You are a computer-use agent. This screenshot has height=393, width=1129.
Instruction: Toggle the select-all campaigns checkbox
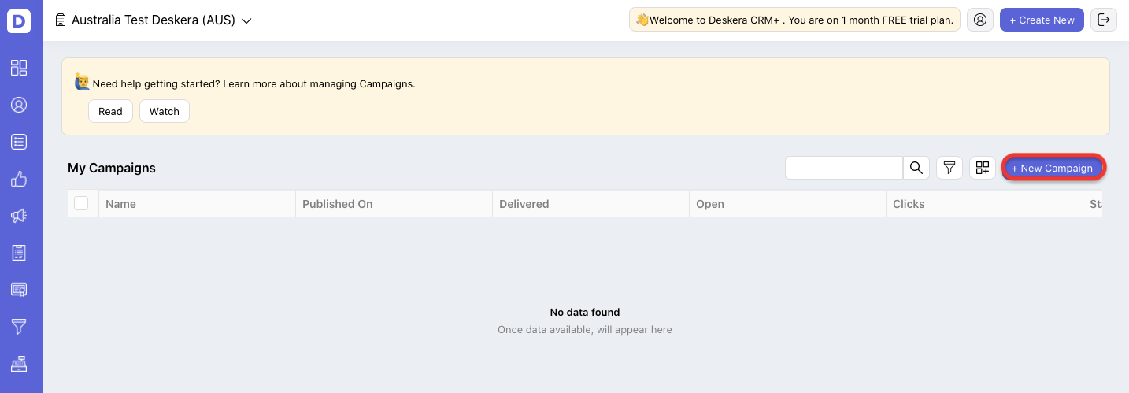[81, 203]
